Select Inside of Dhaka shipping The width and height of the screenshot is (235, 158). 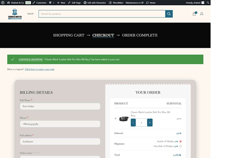click(x=180, y=141)
